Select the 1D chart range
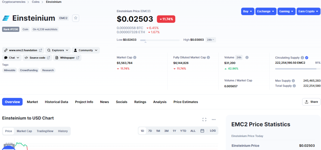 click(142, 131)
